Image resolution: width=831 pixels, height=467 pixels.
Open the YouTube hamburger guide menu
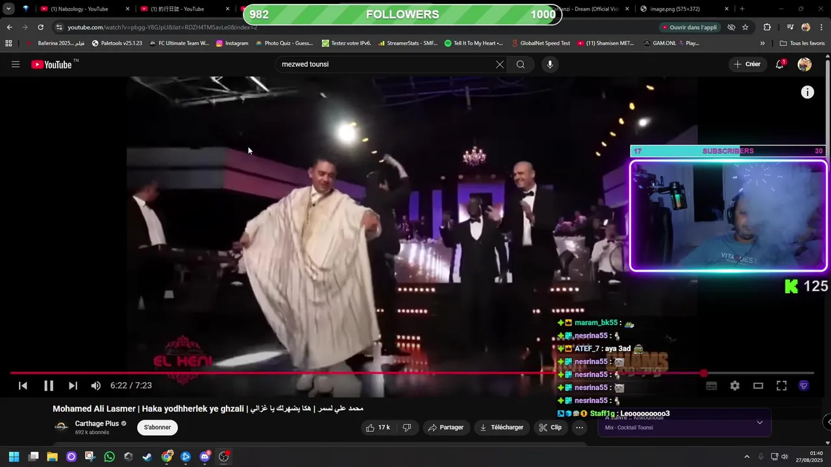tap(16, 64)
